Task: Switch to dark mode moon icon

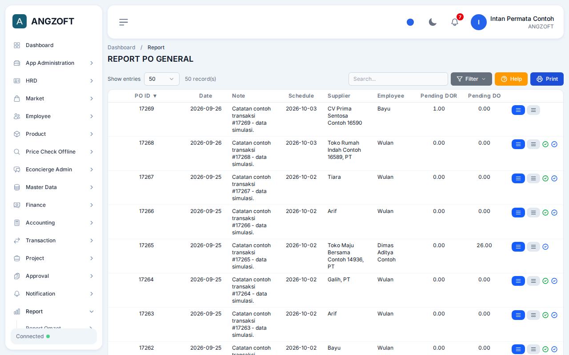Action: click(x=433, y=22)
